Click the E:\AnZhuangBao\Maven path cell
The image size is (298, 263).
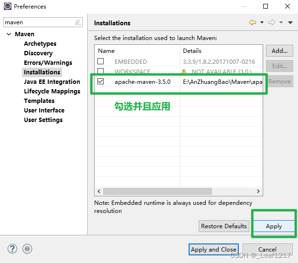coord(223,82)
